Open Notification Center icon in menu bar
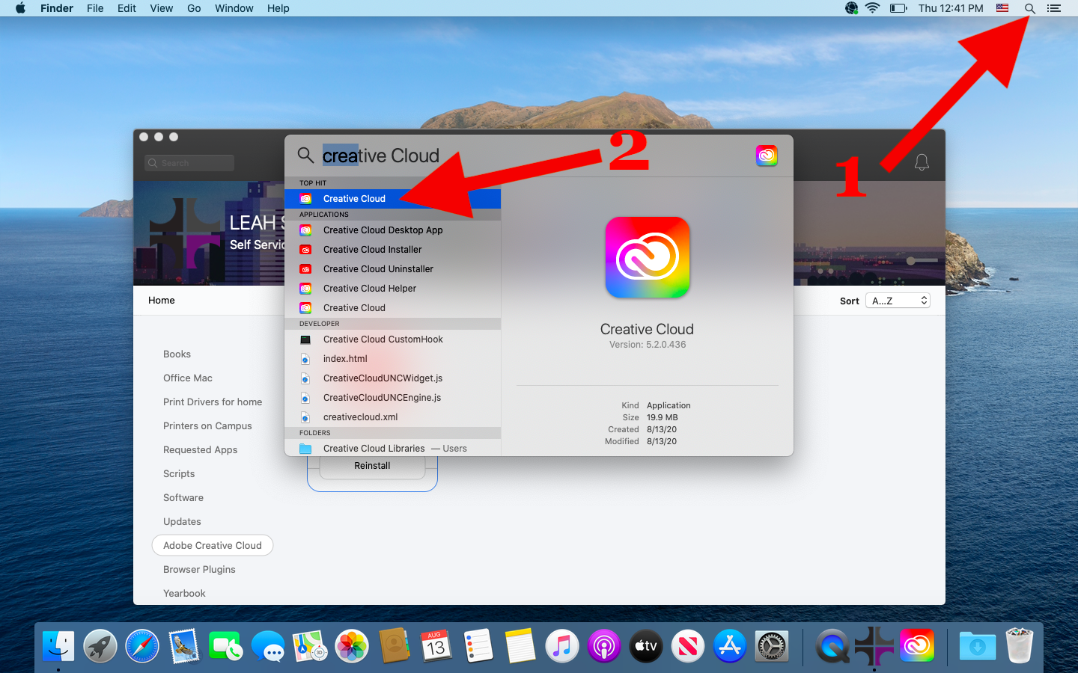This screenshot has width=1078, height=673. [x=1054, y=8]
